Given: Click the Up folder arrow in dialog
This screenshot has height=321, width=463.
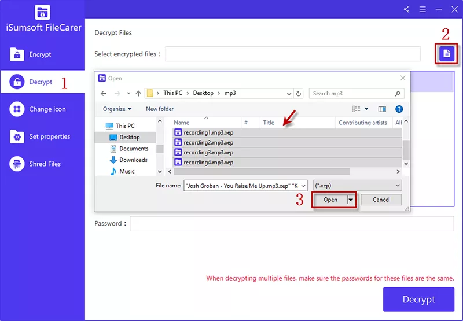Looking at the screenshot, I should coord(138,93).
